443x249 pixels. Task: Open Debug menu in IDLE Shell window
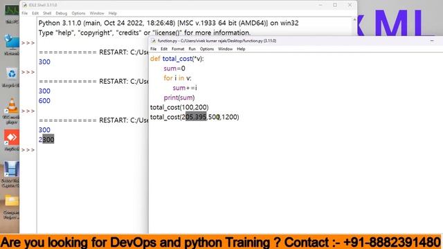pyautogui.click(x=62, y=13)
